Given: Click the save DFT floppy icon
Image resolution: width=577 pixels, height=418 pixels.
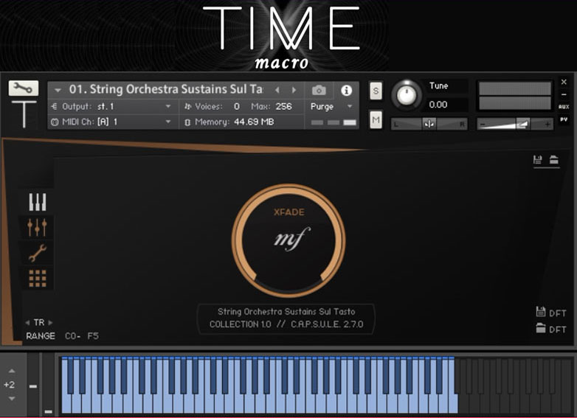Looking at the screenshot, I should point(541,313).
